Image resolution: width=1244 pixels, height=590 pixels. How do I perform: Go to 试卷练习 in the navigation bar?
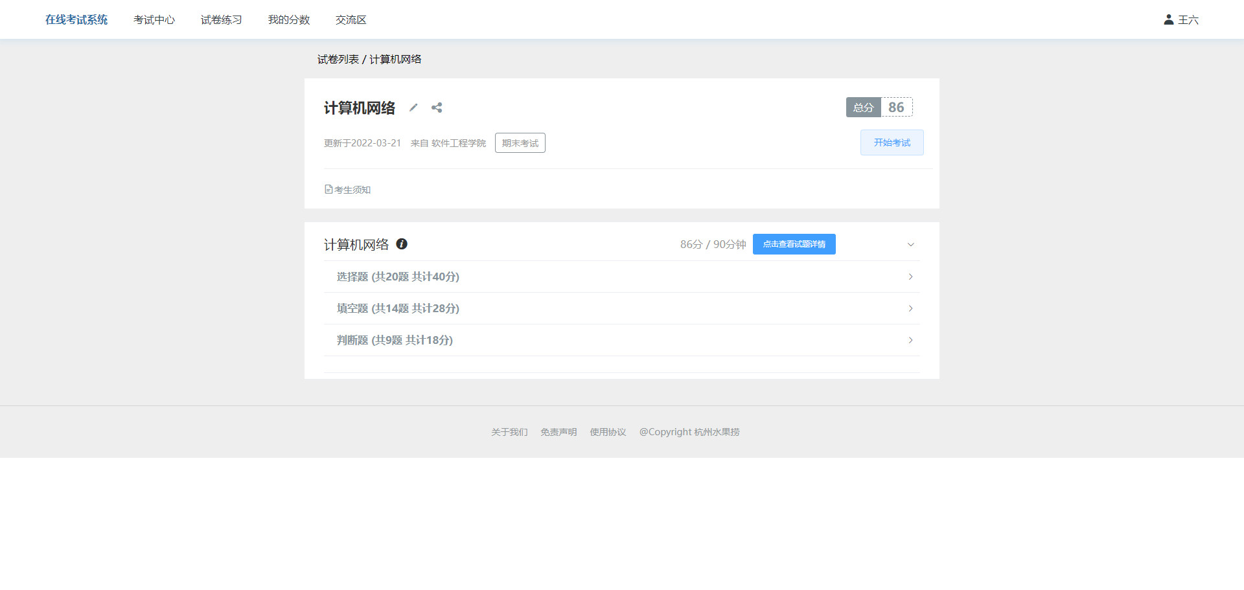tap(222, 19)
